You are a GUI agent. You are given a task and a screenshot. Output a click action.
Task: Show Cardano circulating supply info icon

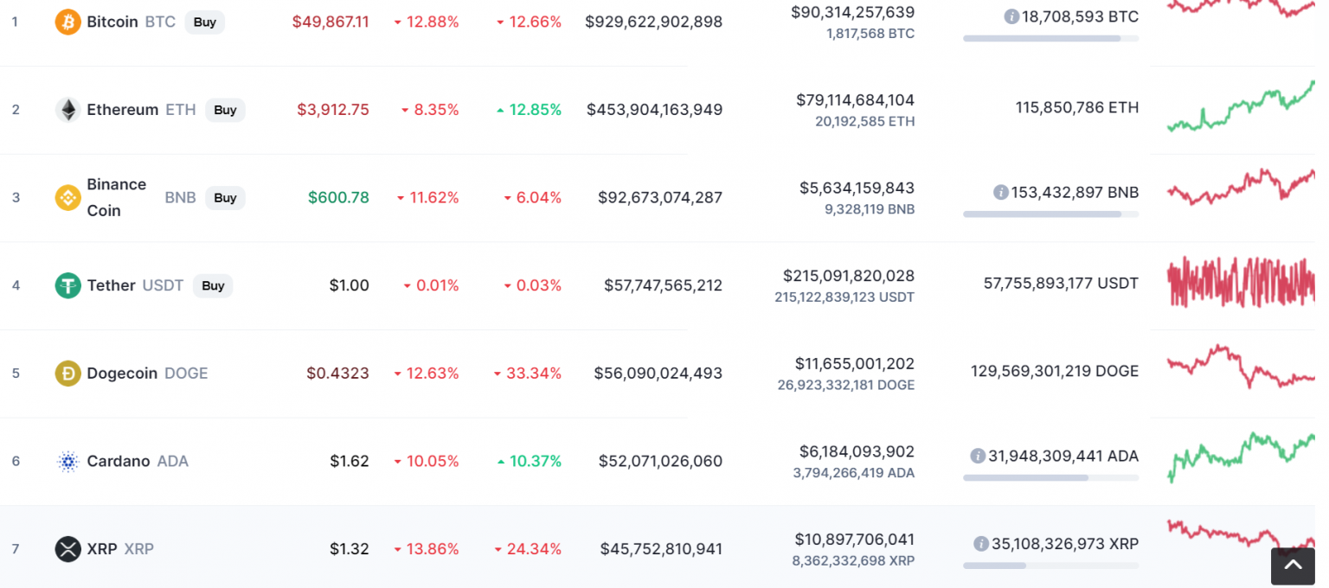(x=978, y=456)
